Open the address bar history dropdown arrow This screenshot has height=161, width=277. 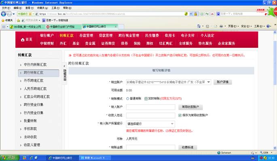191,14
